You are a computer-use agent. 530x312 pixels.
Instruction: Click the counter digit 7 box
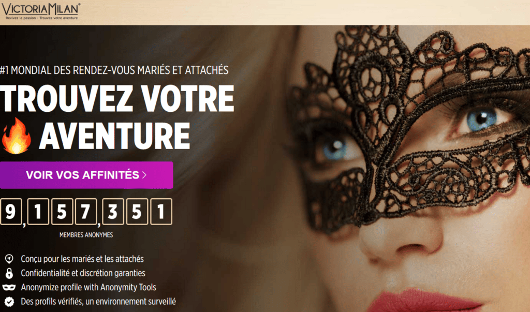[x=86, y=212]
